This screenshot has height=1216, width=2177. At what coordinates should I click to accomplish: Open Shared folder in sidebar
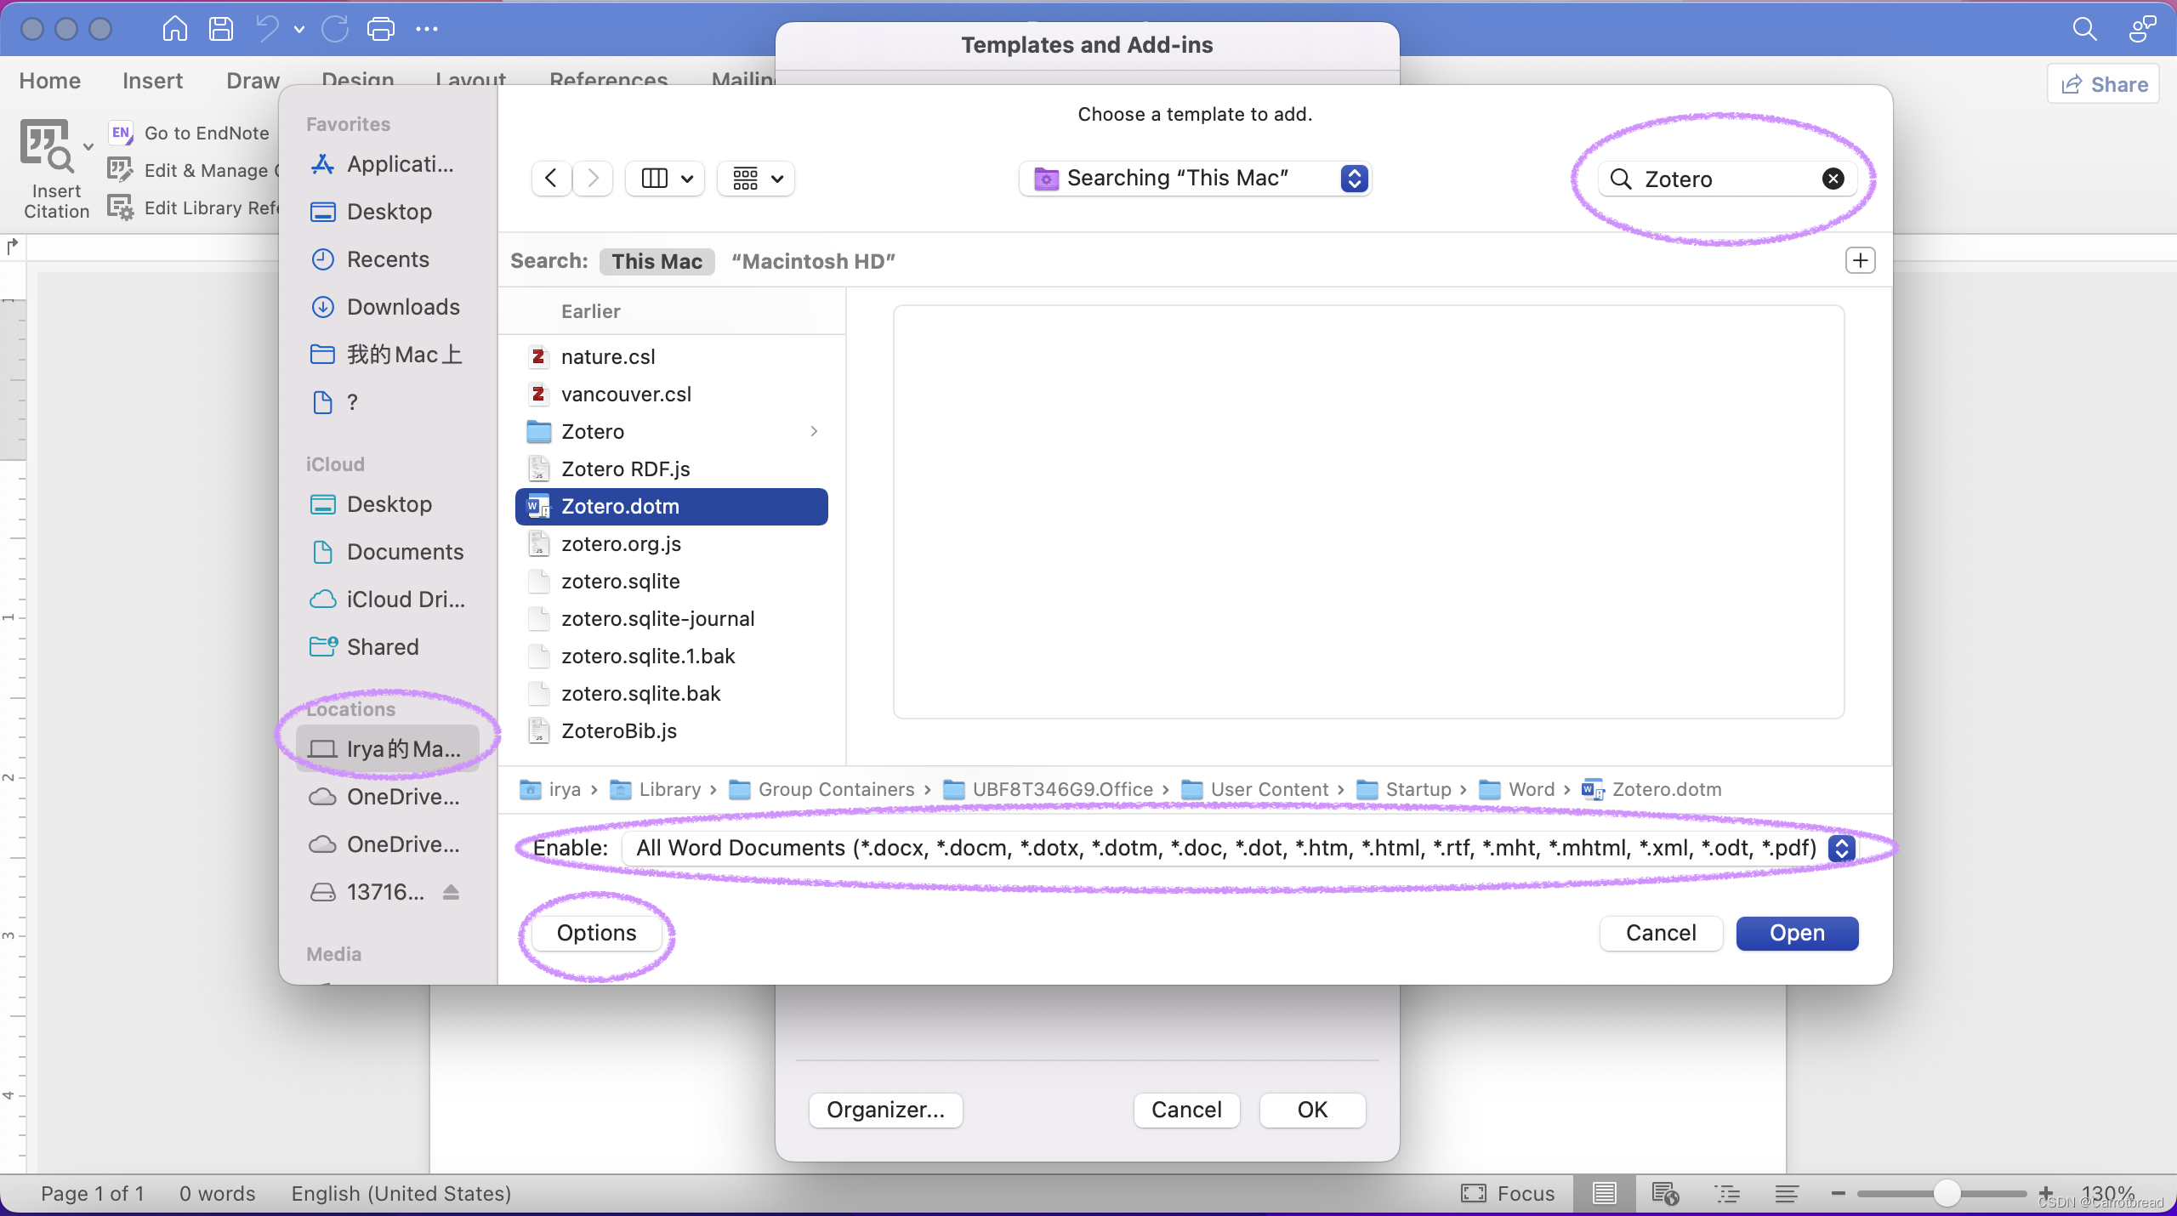pyautogui.click(x=365, y=647)
